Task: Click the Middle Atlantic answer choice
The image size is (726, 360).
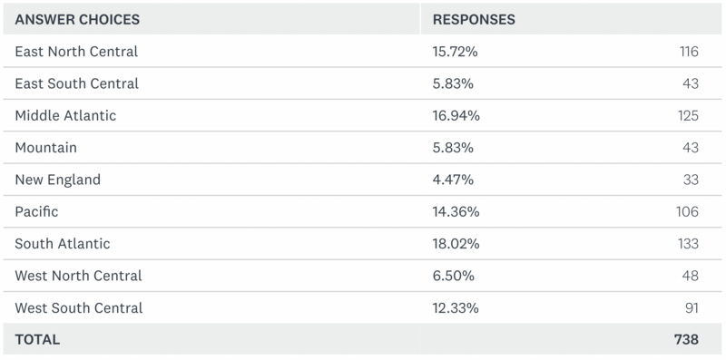Action: (65, 115)
